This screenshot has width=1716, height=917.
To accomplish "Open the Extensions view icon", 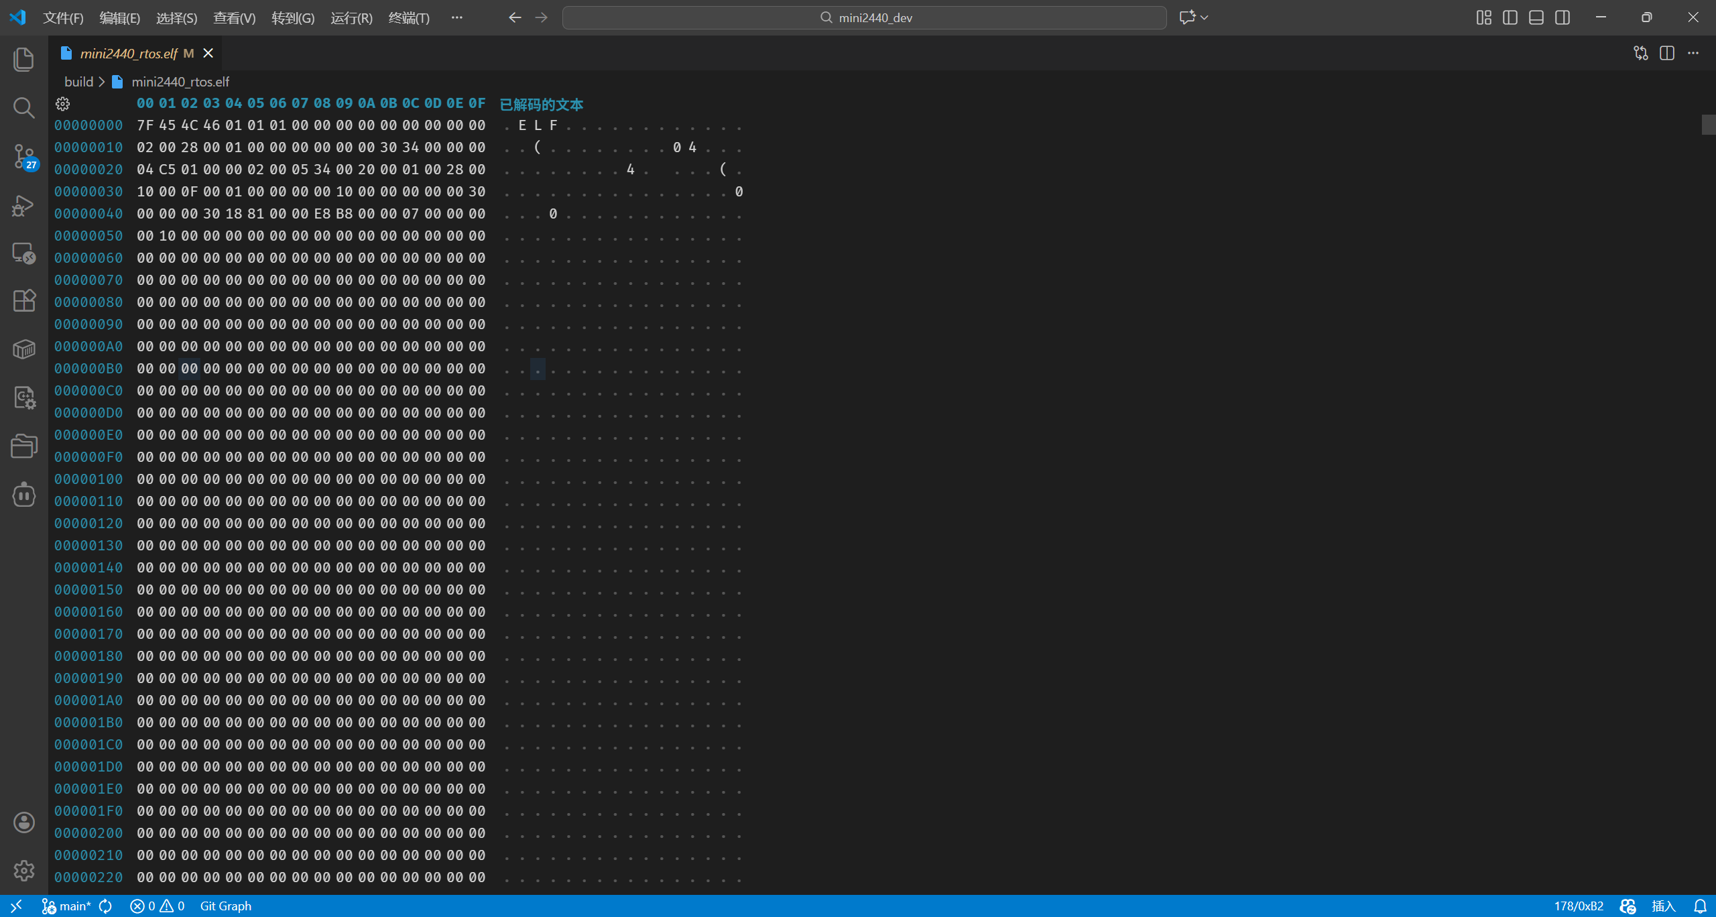I will coord(23,300).
